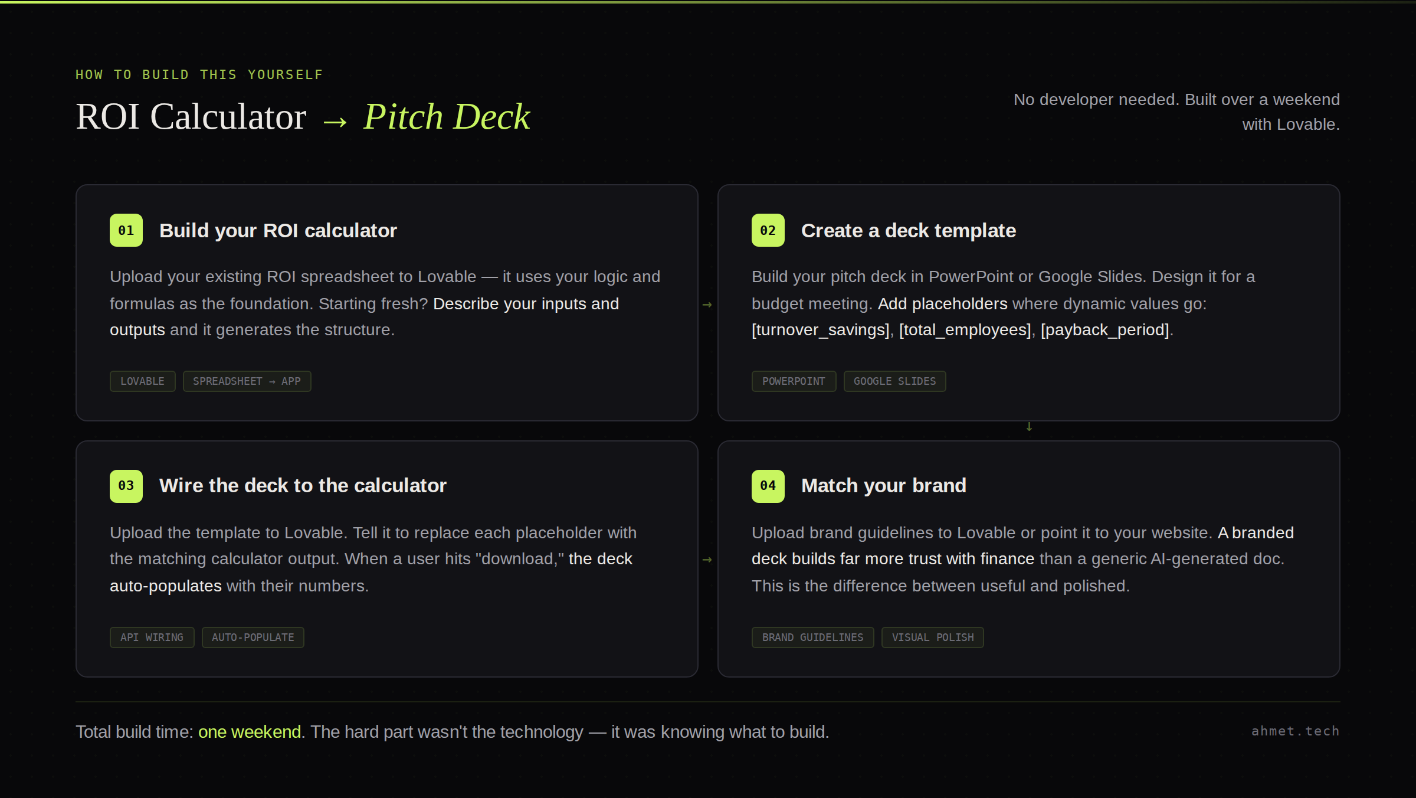
Task: Select the SPREADSHEET → APP tag
Action: pos(247,381)
